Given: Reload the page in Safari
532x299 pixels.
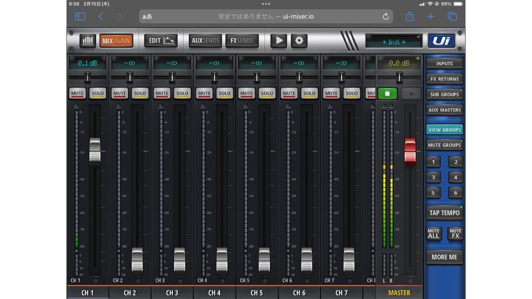Looking at the screenshot, I should pos(386,17).
